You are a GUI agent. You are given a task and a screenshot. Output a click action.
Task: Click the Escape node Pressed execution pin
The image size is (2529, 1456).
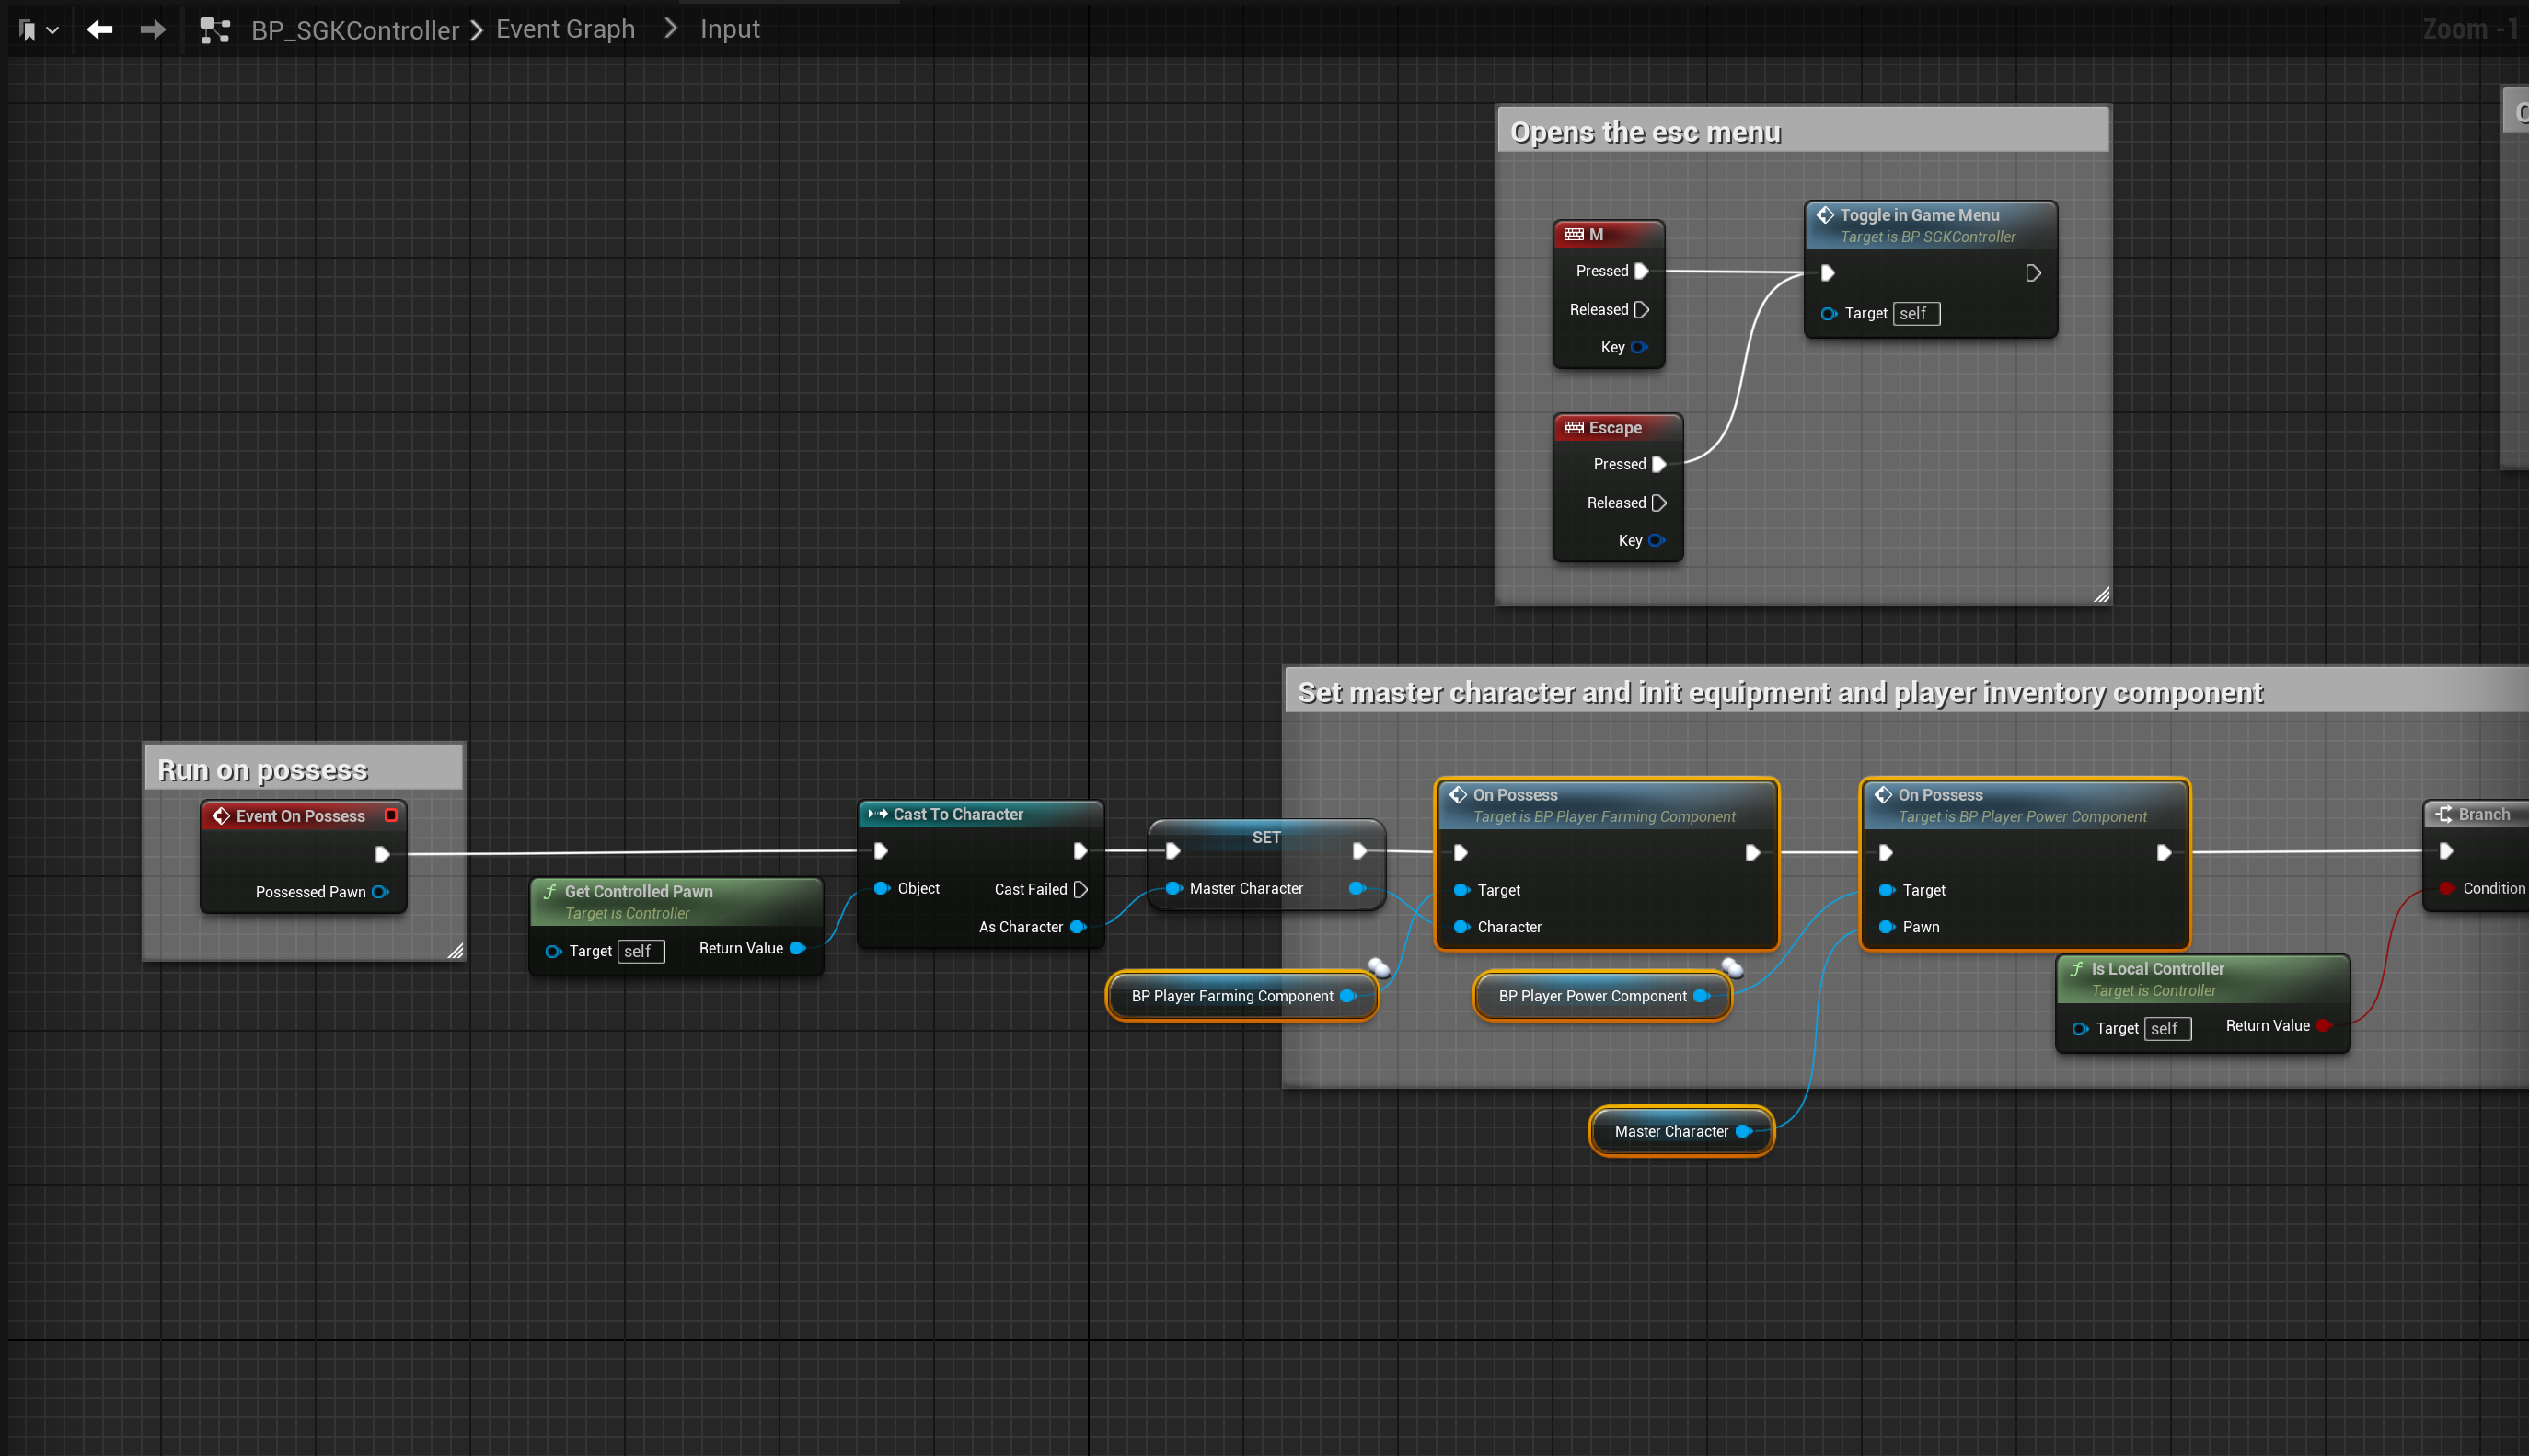coord(1659,464)
